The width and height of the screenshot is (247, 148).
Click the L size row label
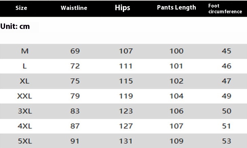pos(25,66)
